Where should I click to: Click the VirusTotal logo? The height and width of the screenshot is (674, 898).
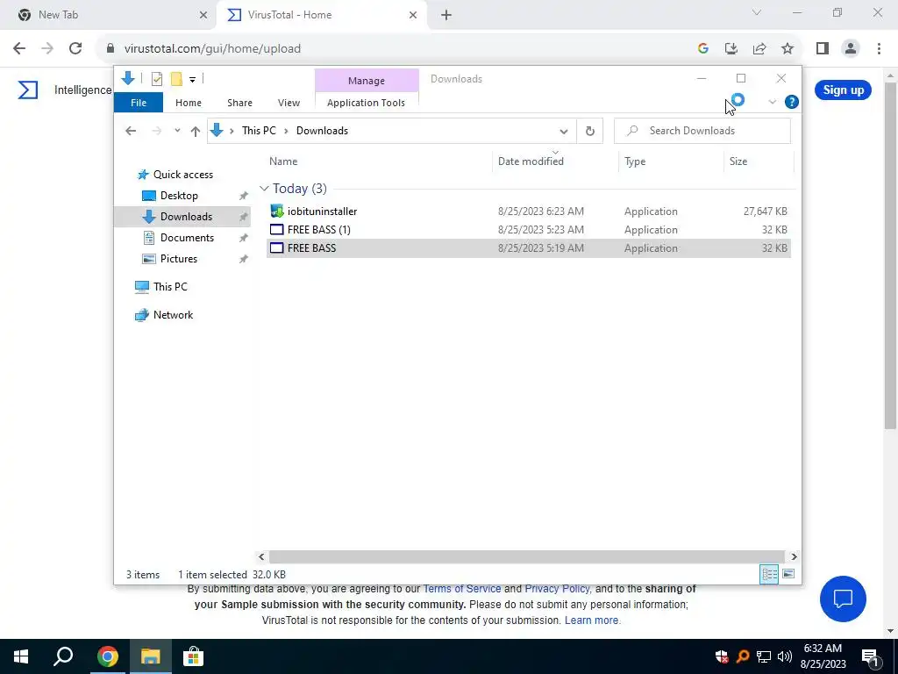point(27,90)
